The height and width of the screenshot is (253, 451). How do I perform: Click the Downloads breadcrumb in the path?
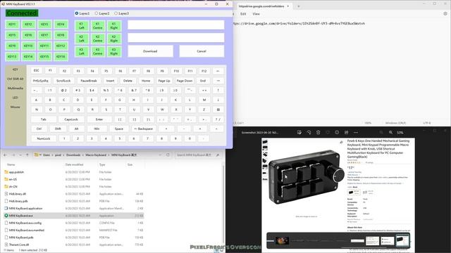(x=73, y=155)
